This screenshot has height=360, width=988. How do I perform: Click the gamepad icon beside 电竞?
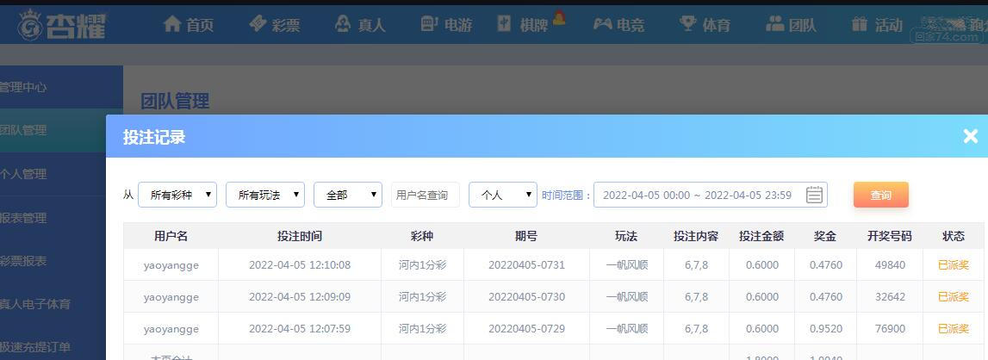602,24
